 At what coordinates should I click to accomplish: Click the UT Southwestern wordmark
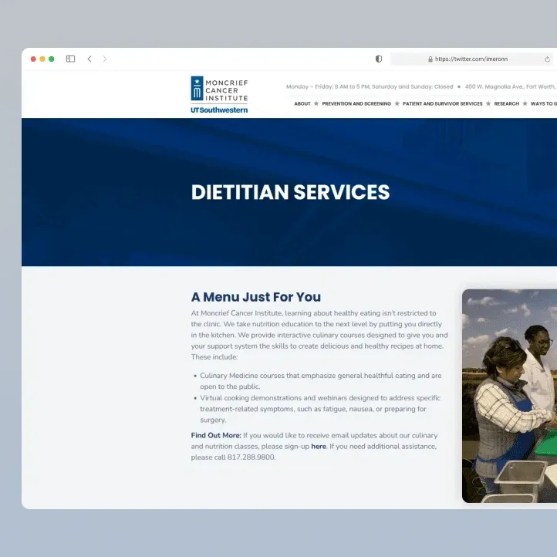tap(219, 110)
